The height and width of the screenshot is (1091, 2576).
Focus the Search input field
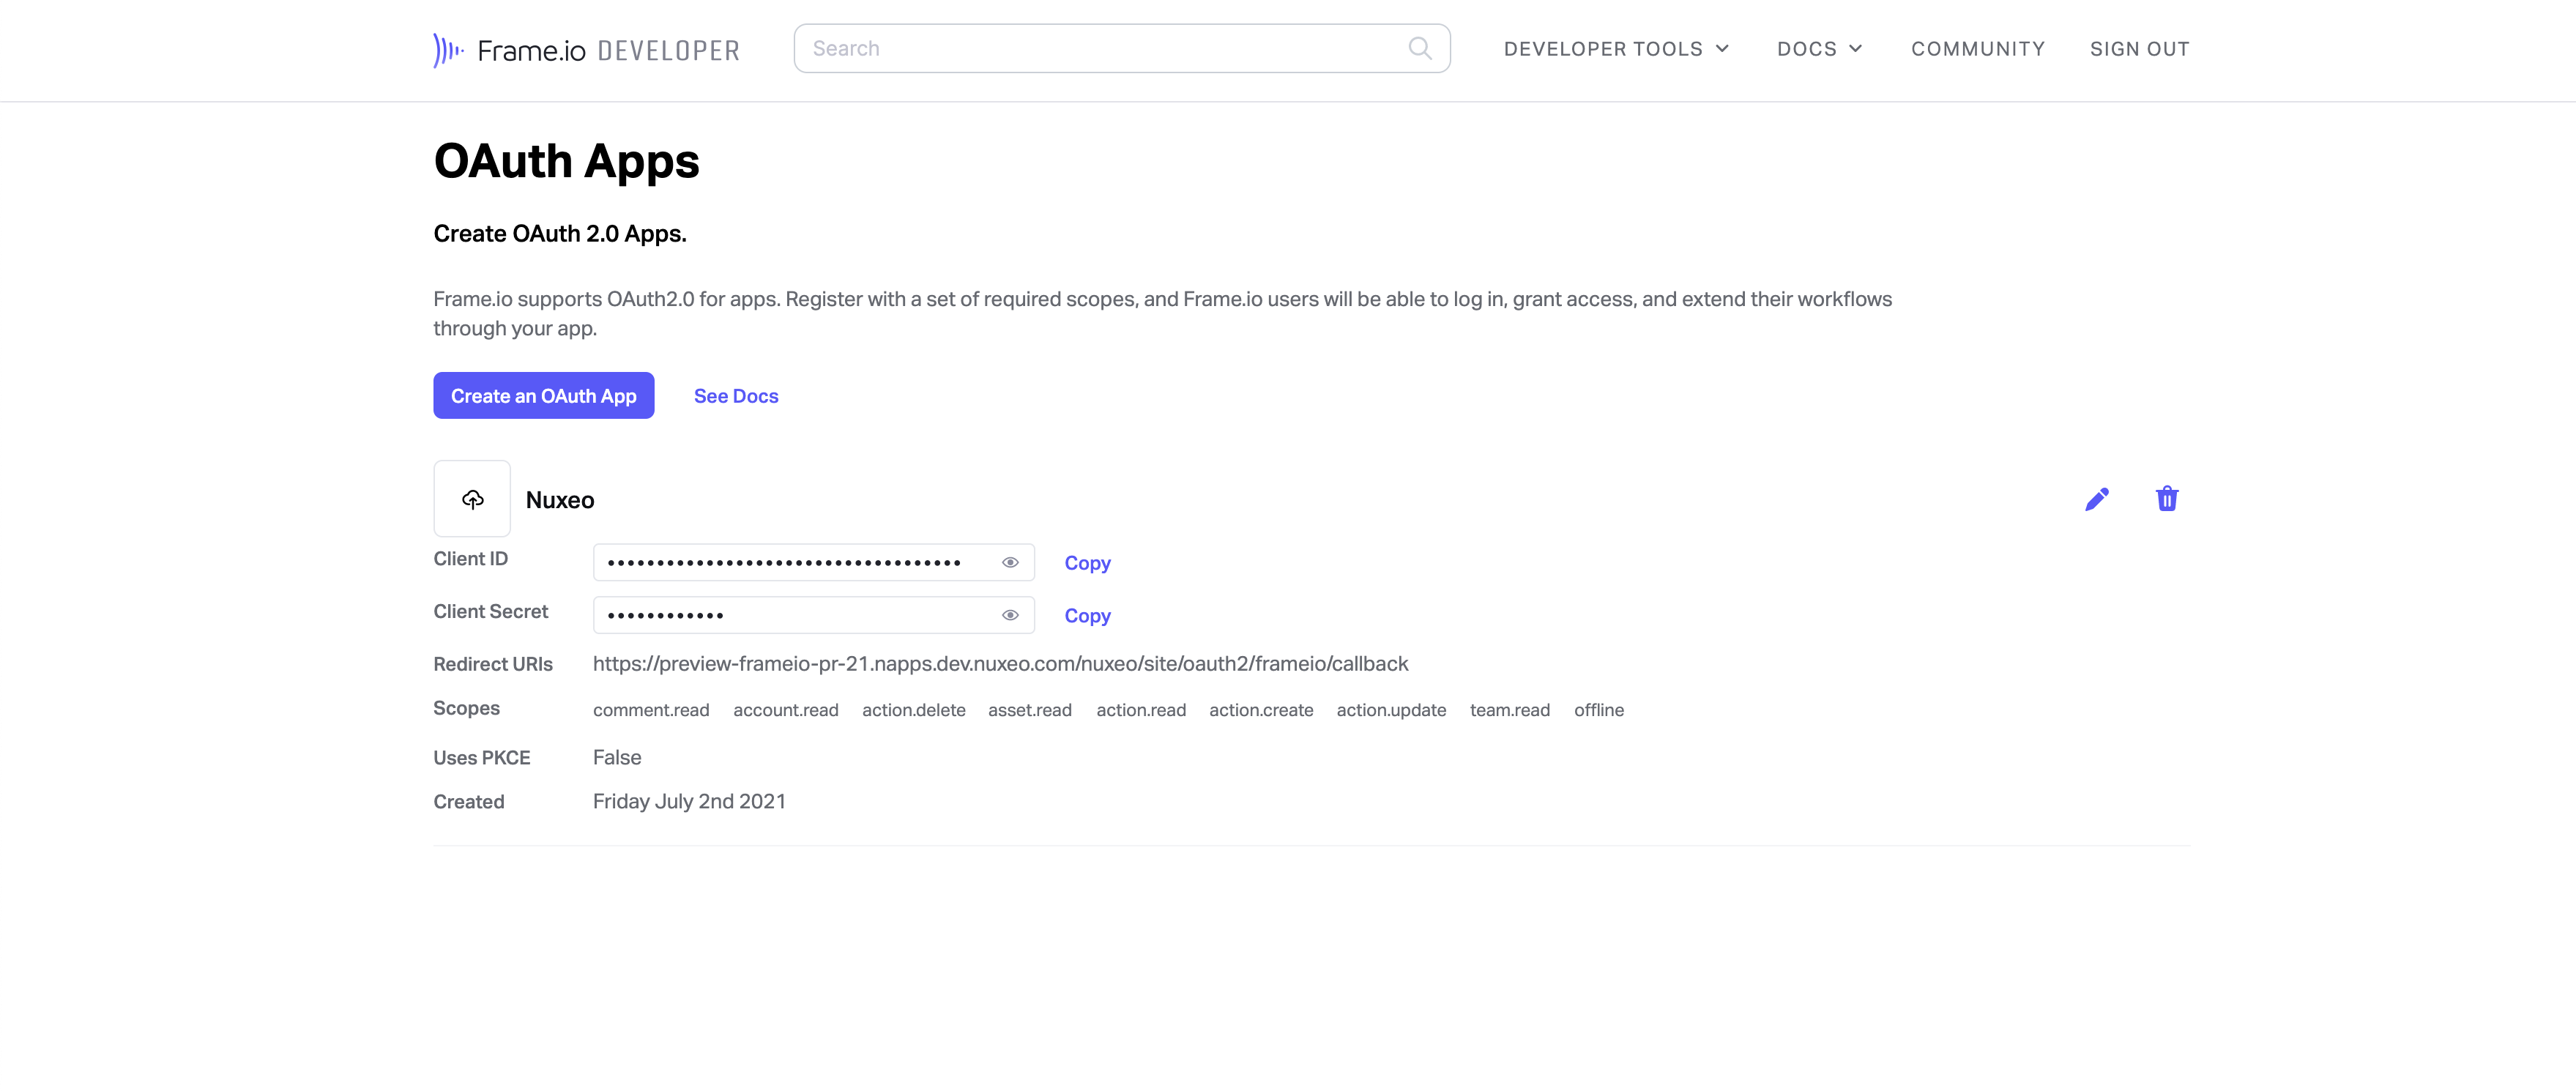tap(1121, 48)
